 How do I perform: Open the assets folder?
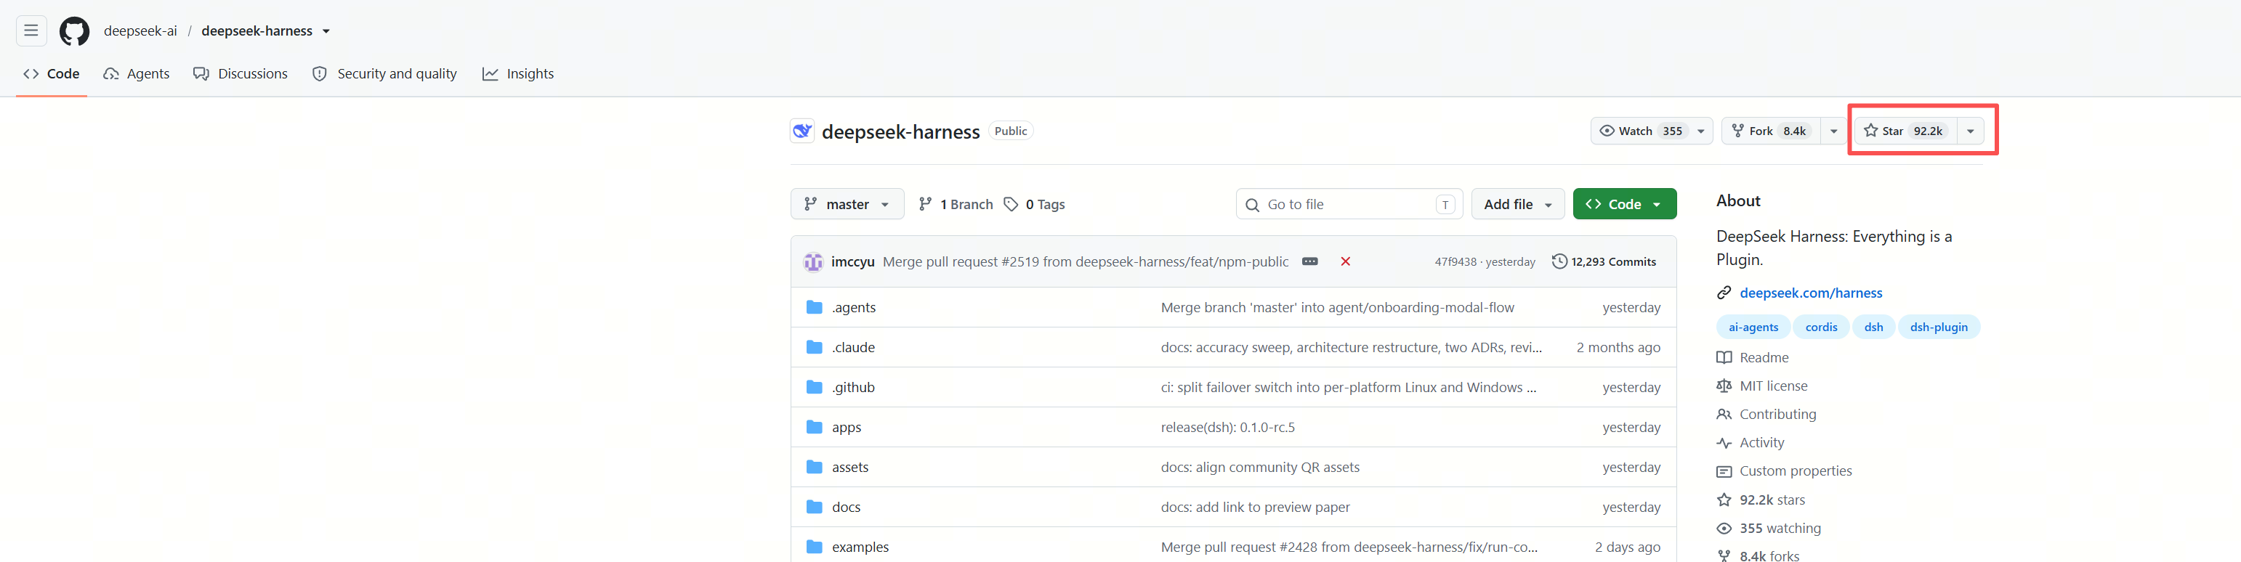(850, 468)
